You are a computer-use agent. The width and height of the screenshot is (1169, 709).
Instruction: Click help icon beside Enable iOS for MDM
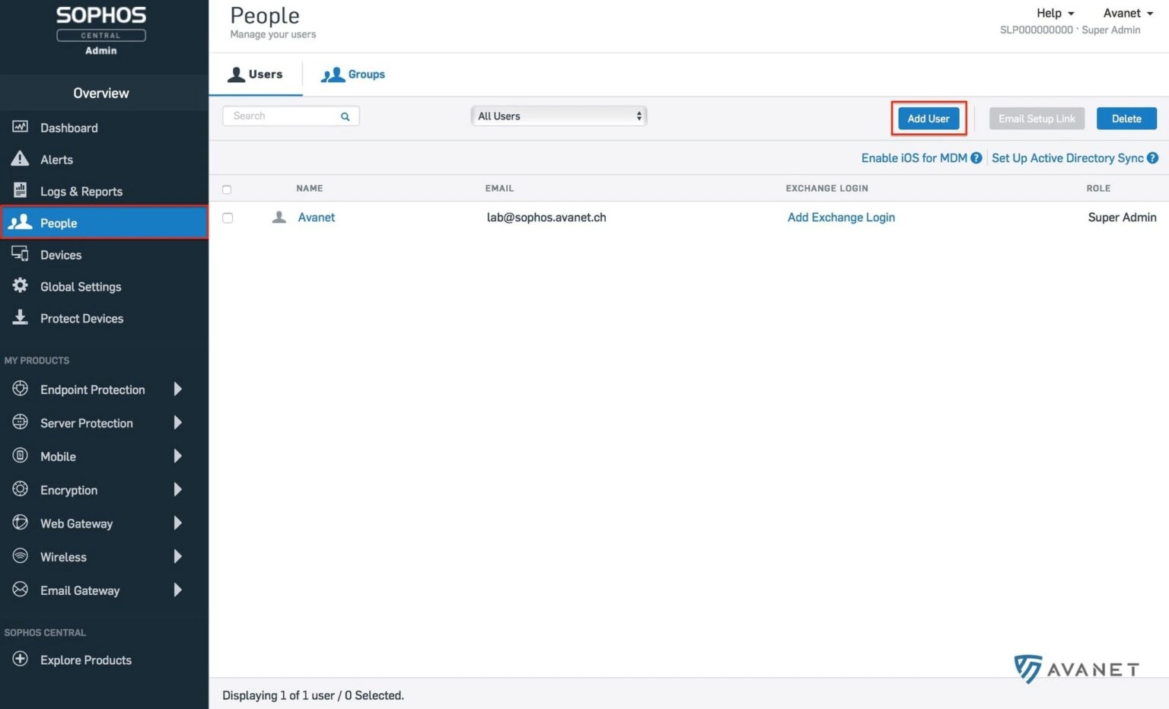976,158
